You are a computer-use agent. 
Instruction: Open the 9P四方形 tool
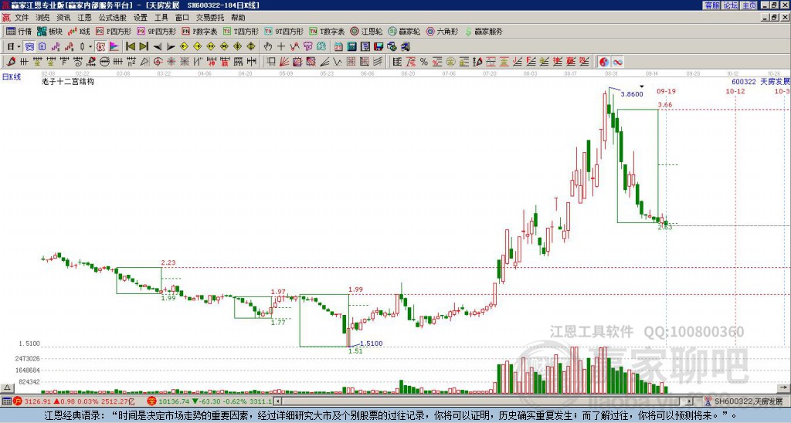(x=157, y=31)
